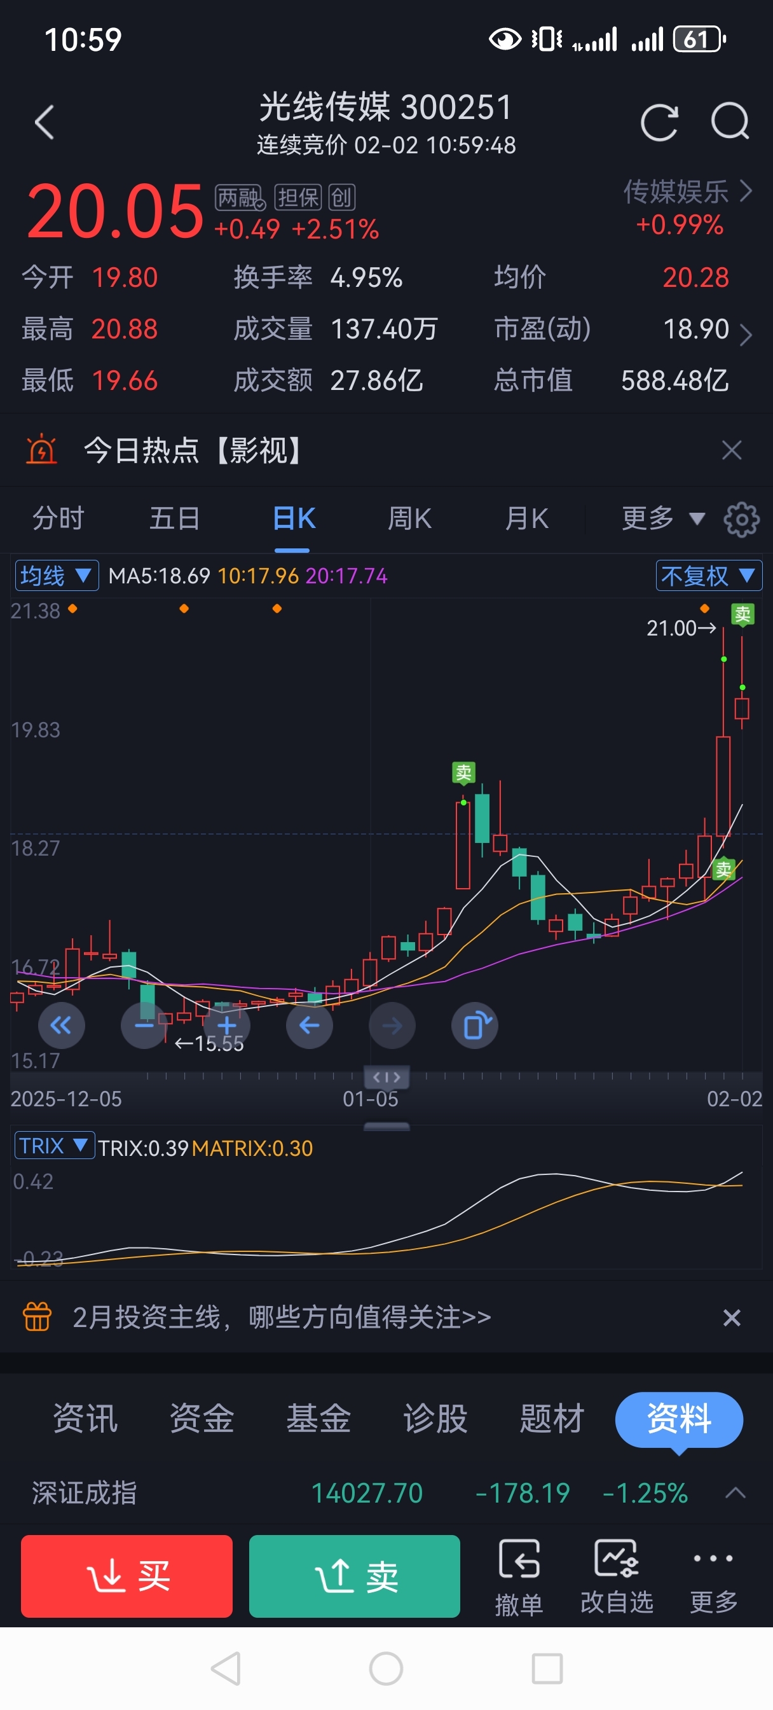
Task: Open the 资金 tab
Action: 202,1419
